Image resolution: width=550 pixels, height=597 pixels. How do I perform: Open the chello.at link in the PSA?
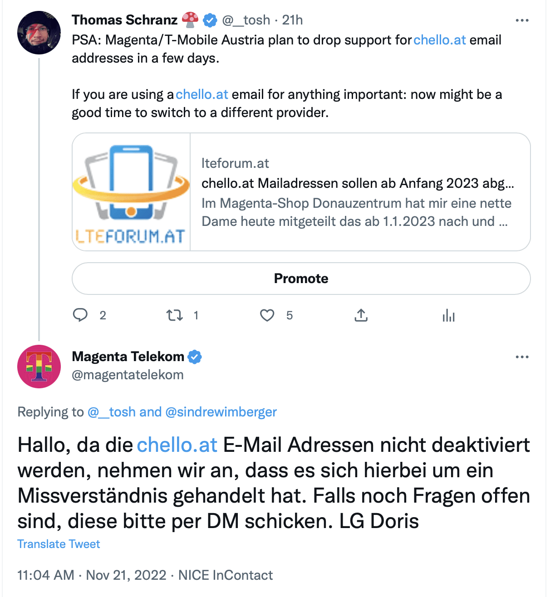439,40
